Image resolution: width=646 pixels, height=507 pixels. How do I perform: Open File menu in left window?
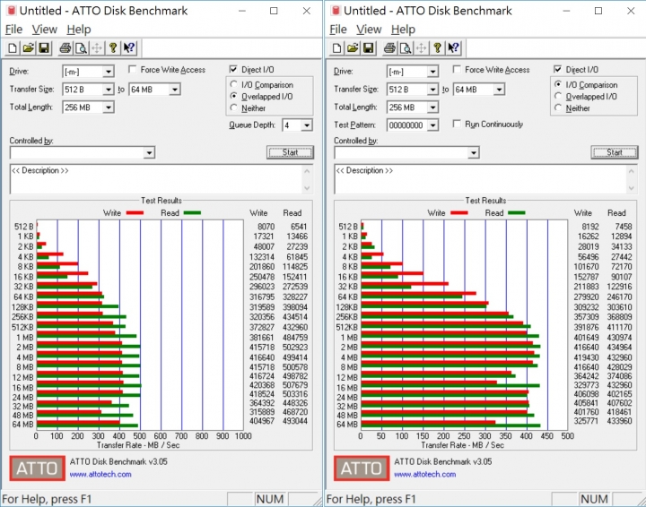(x=13, y=30)
